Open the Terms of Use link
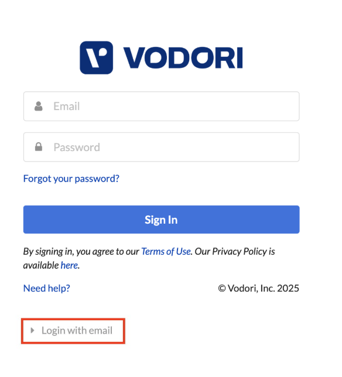 (166, 252)
